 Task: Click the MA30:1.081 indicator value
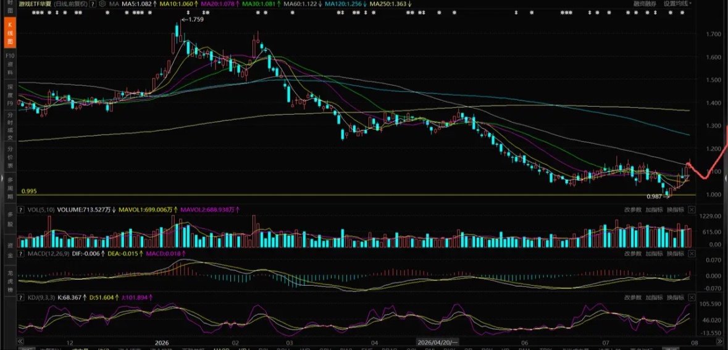(260, 4)
